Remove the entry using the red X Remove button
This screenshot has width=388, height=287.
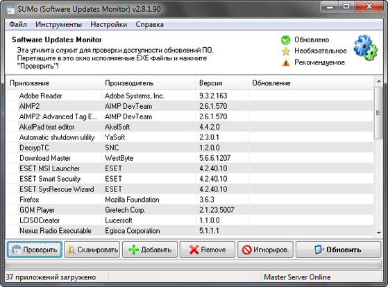[208, 250]
